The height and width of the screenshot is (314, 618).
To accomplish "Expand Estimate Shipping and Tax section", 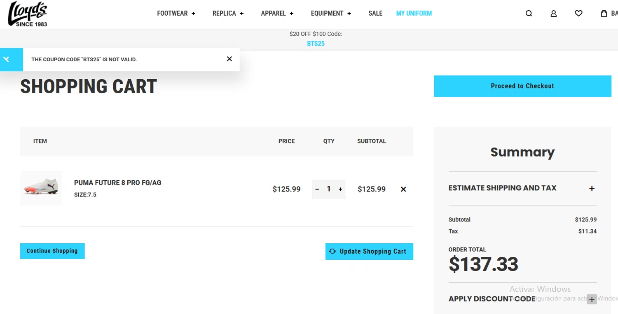I will [x=522, y=188].
